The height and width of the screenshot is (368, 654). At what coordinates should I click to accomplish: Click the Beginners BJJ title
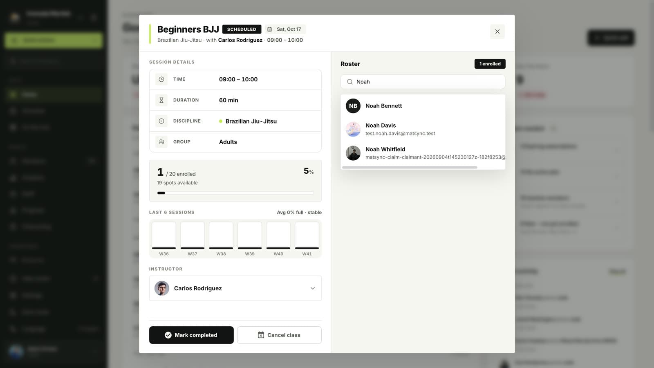point(188,29)
